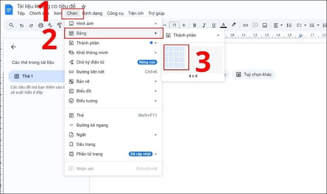Click the search magnifier icon in toolbar

[x=11, y=25]
